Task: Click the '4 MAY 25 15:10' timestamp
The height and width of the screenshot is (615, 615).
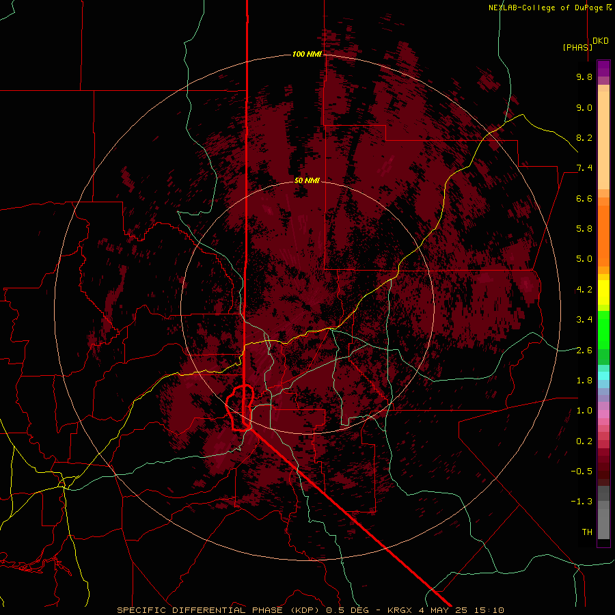Action: (461, 610)
